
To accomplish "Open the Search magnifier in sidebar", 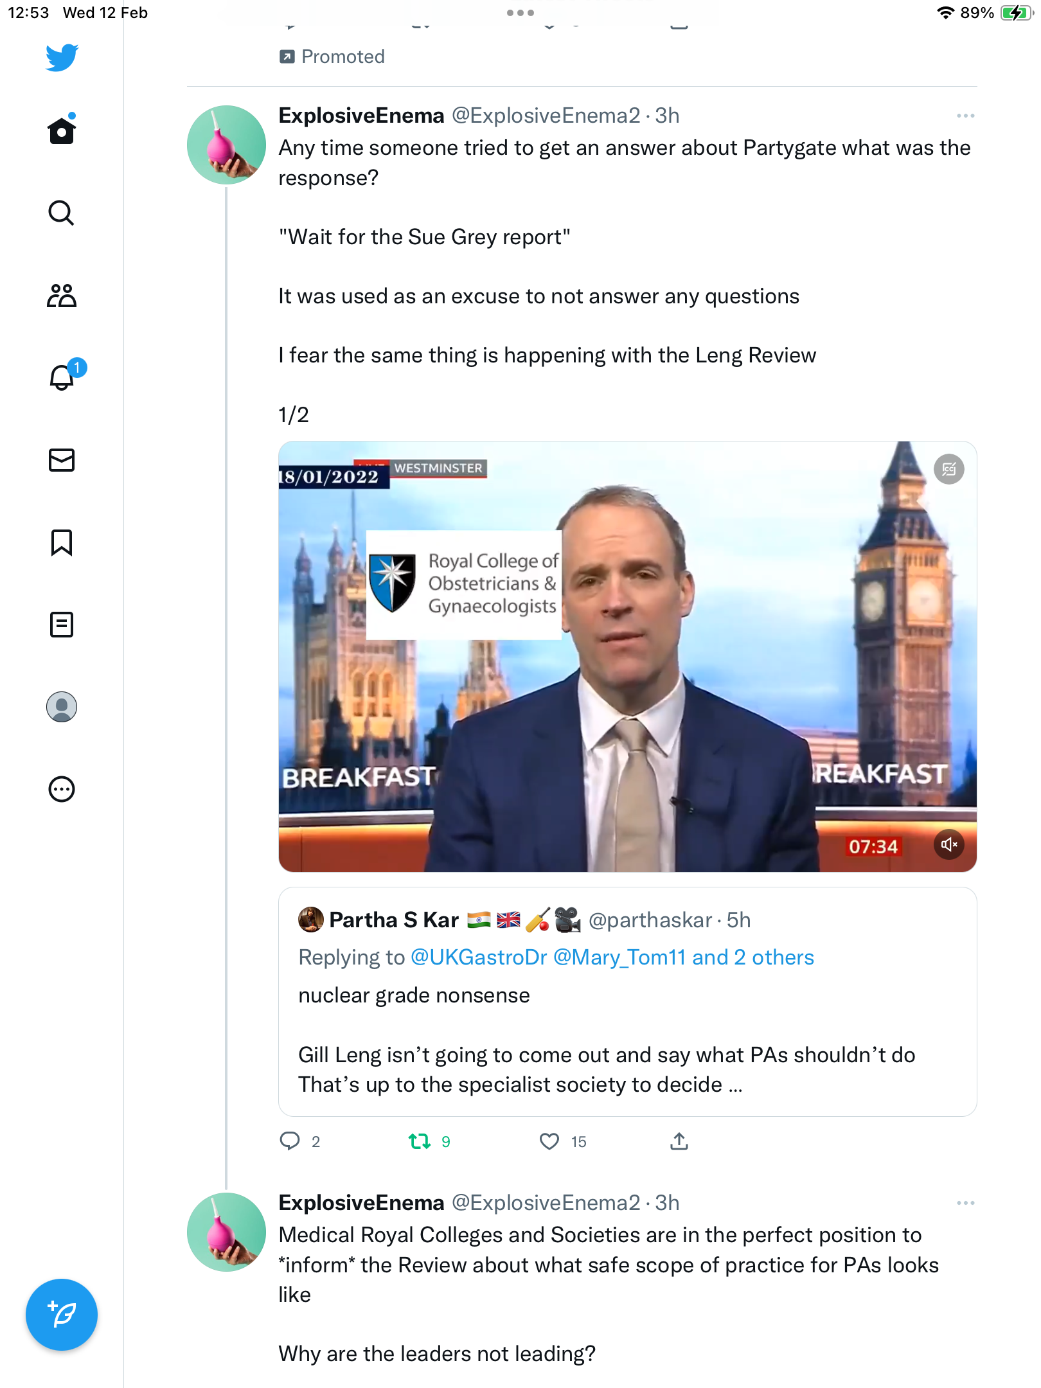I will (x=62, y=213).
